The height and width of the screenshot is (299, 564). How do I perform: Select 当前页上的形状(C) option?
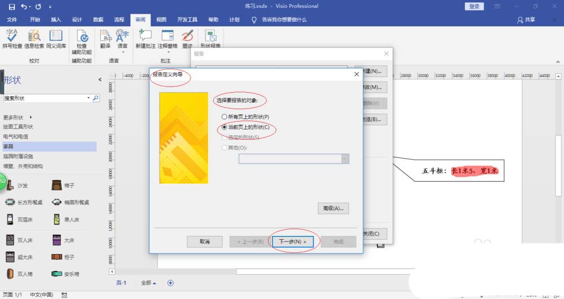pos(246,127)
